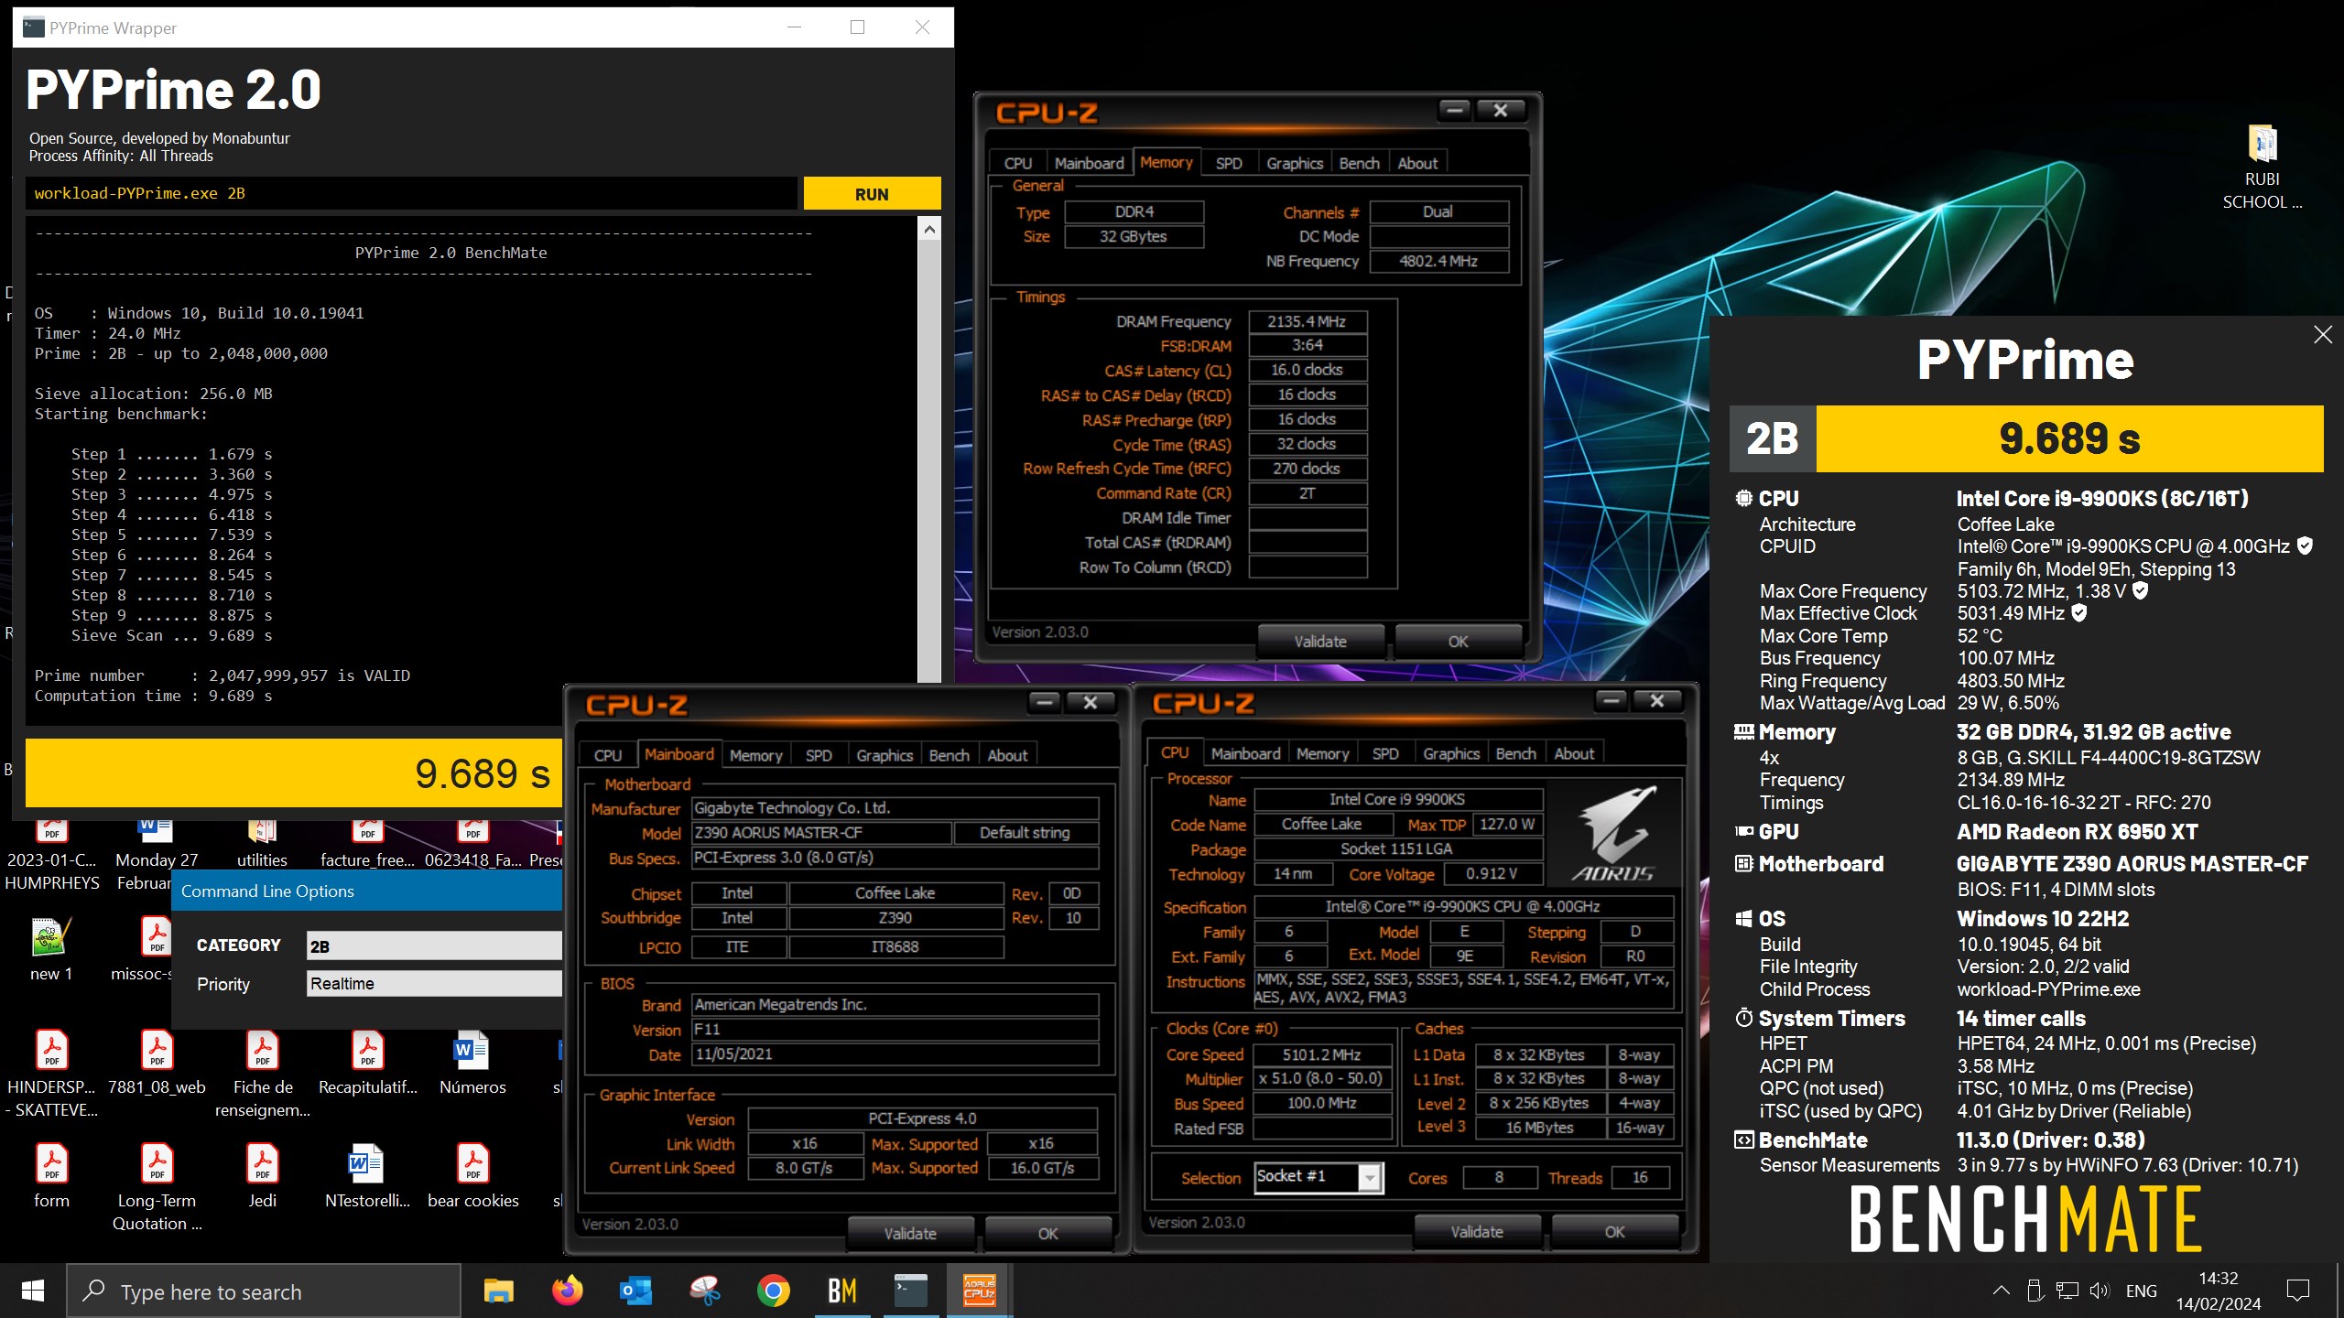The height and width of the screenshot is (1318, 2344).
Task: Launch Firefox from the taskbar
Action: click(x=568, y=1291)
